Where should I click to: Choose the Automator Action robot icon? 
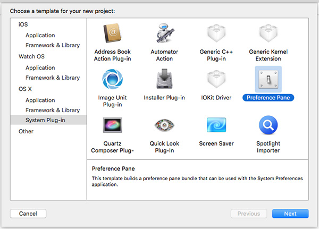tap(165, 33)
